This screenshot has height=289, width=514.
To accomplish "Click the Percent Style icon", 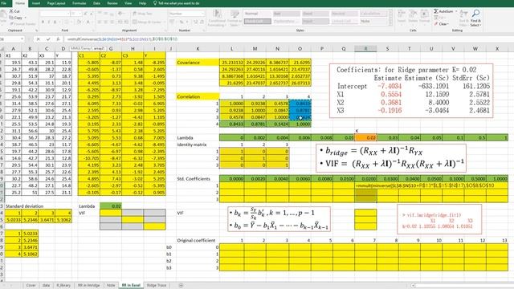I will coord(182,22).
